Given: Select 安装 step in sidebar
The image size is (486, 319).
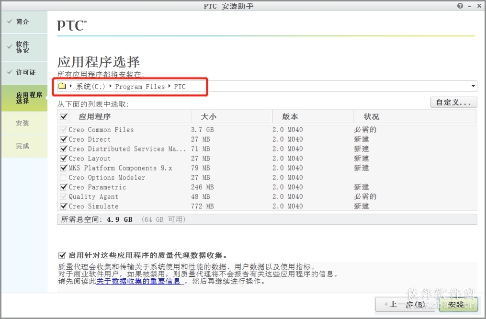Looking at the screenshot, I should [24, 123].
